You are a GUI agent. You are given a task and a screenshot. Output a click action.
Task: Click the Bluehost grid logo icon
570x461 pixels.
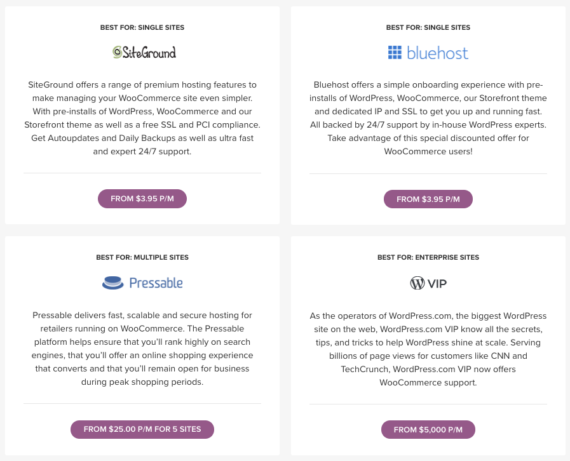395,53
